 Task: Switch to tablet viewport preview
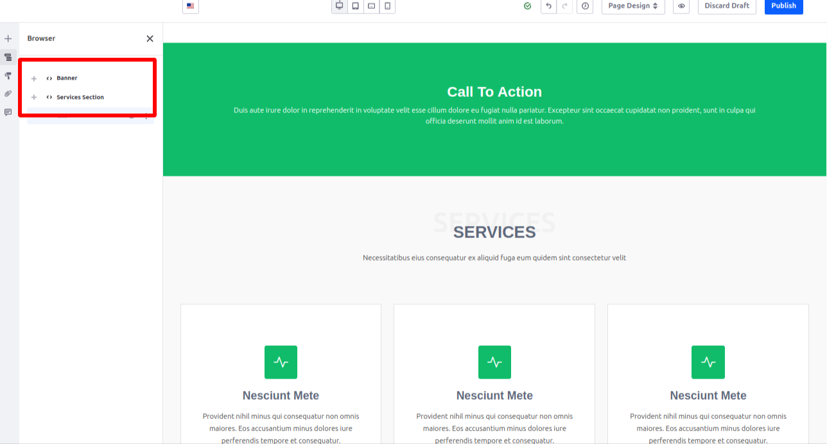[x=355, y=6]
